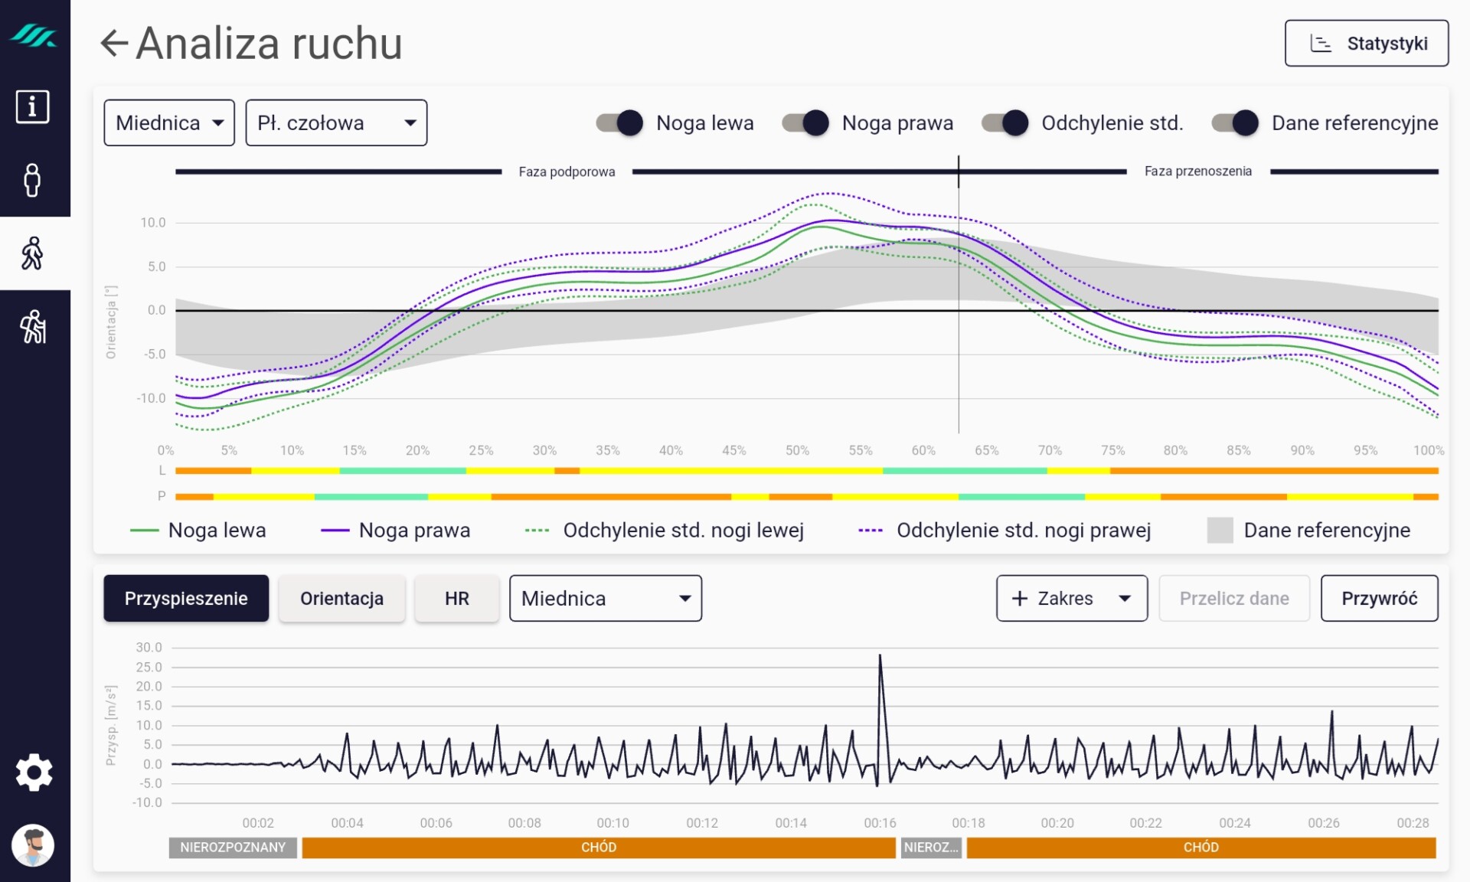The width and height of the screenshot is (1470, 882).
Task: Hide Dane referencyjne with its toggle
Action: (x=1235, y=122)
